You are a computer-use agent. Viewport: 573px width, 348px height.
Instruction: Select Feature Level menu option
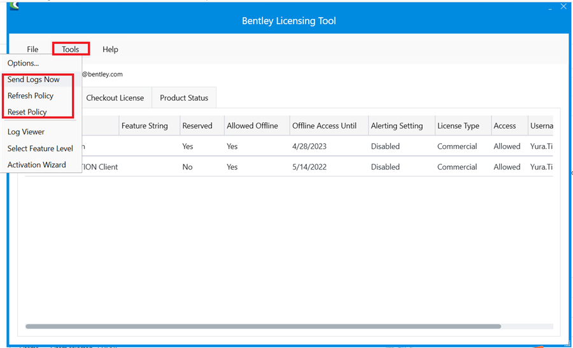[x=40, y=148]
